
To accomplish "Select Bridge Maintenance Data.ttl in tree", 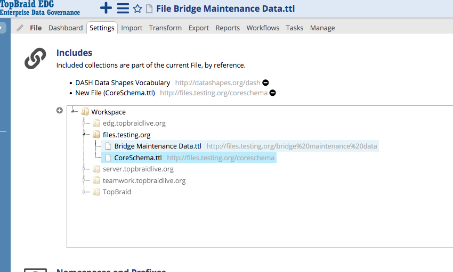I will (x=157, y=146).
